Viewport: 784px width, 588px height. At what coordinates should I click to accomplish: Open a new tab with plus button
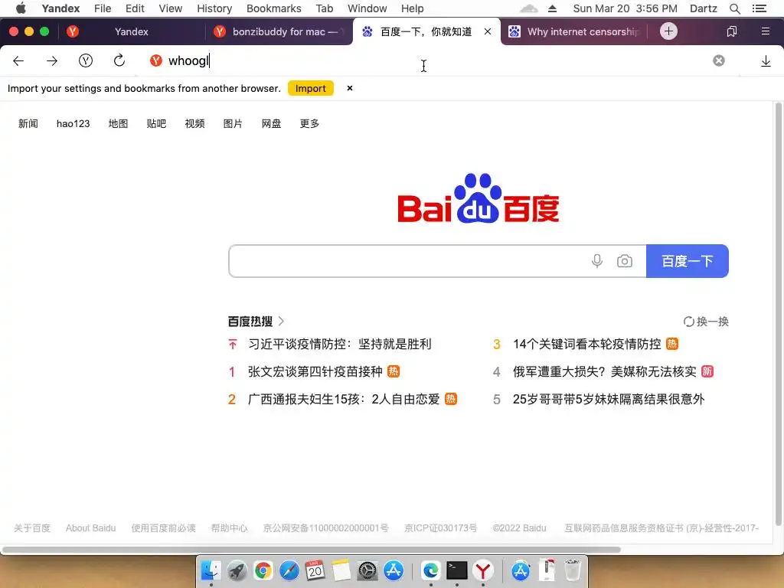[668, 31]
